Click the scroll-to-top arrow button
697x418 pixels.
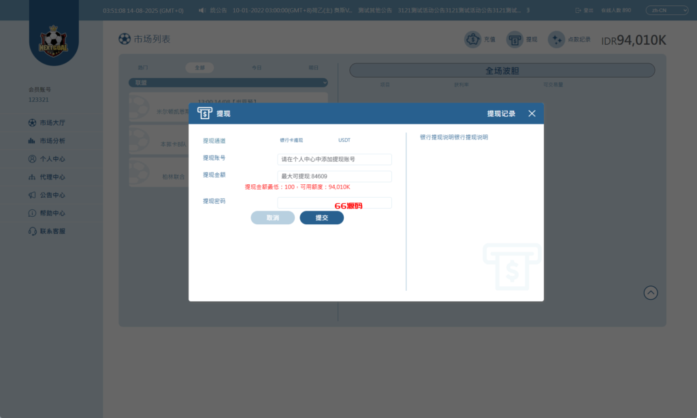[651, 293]
